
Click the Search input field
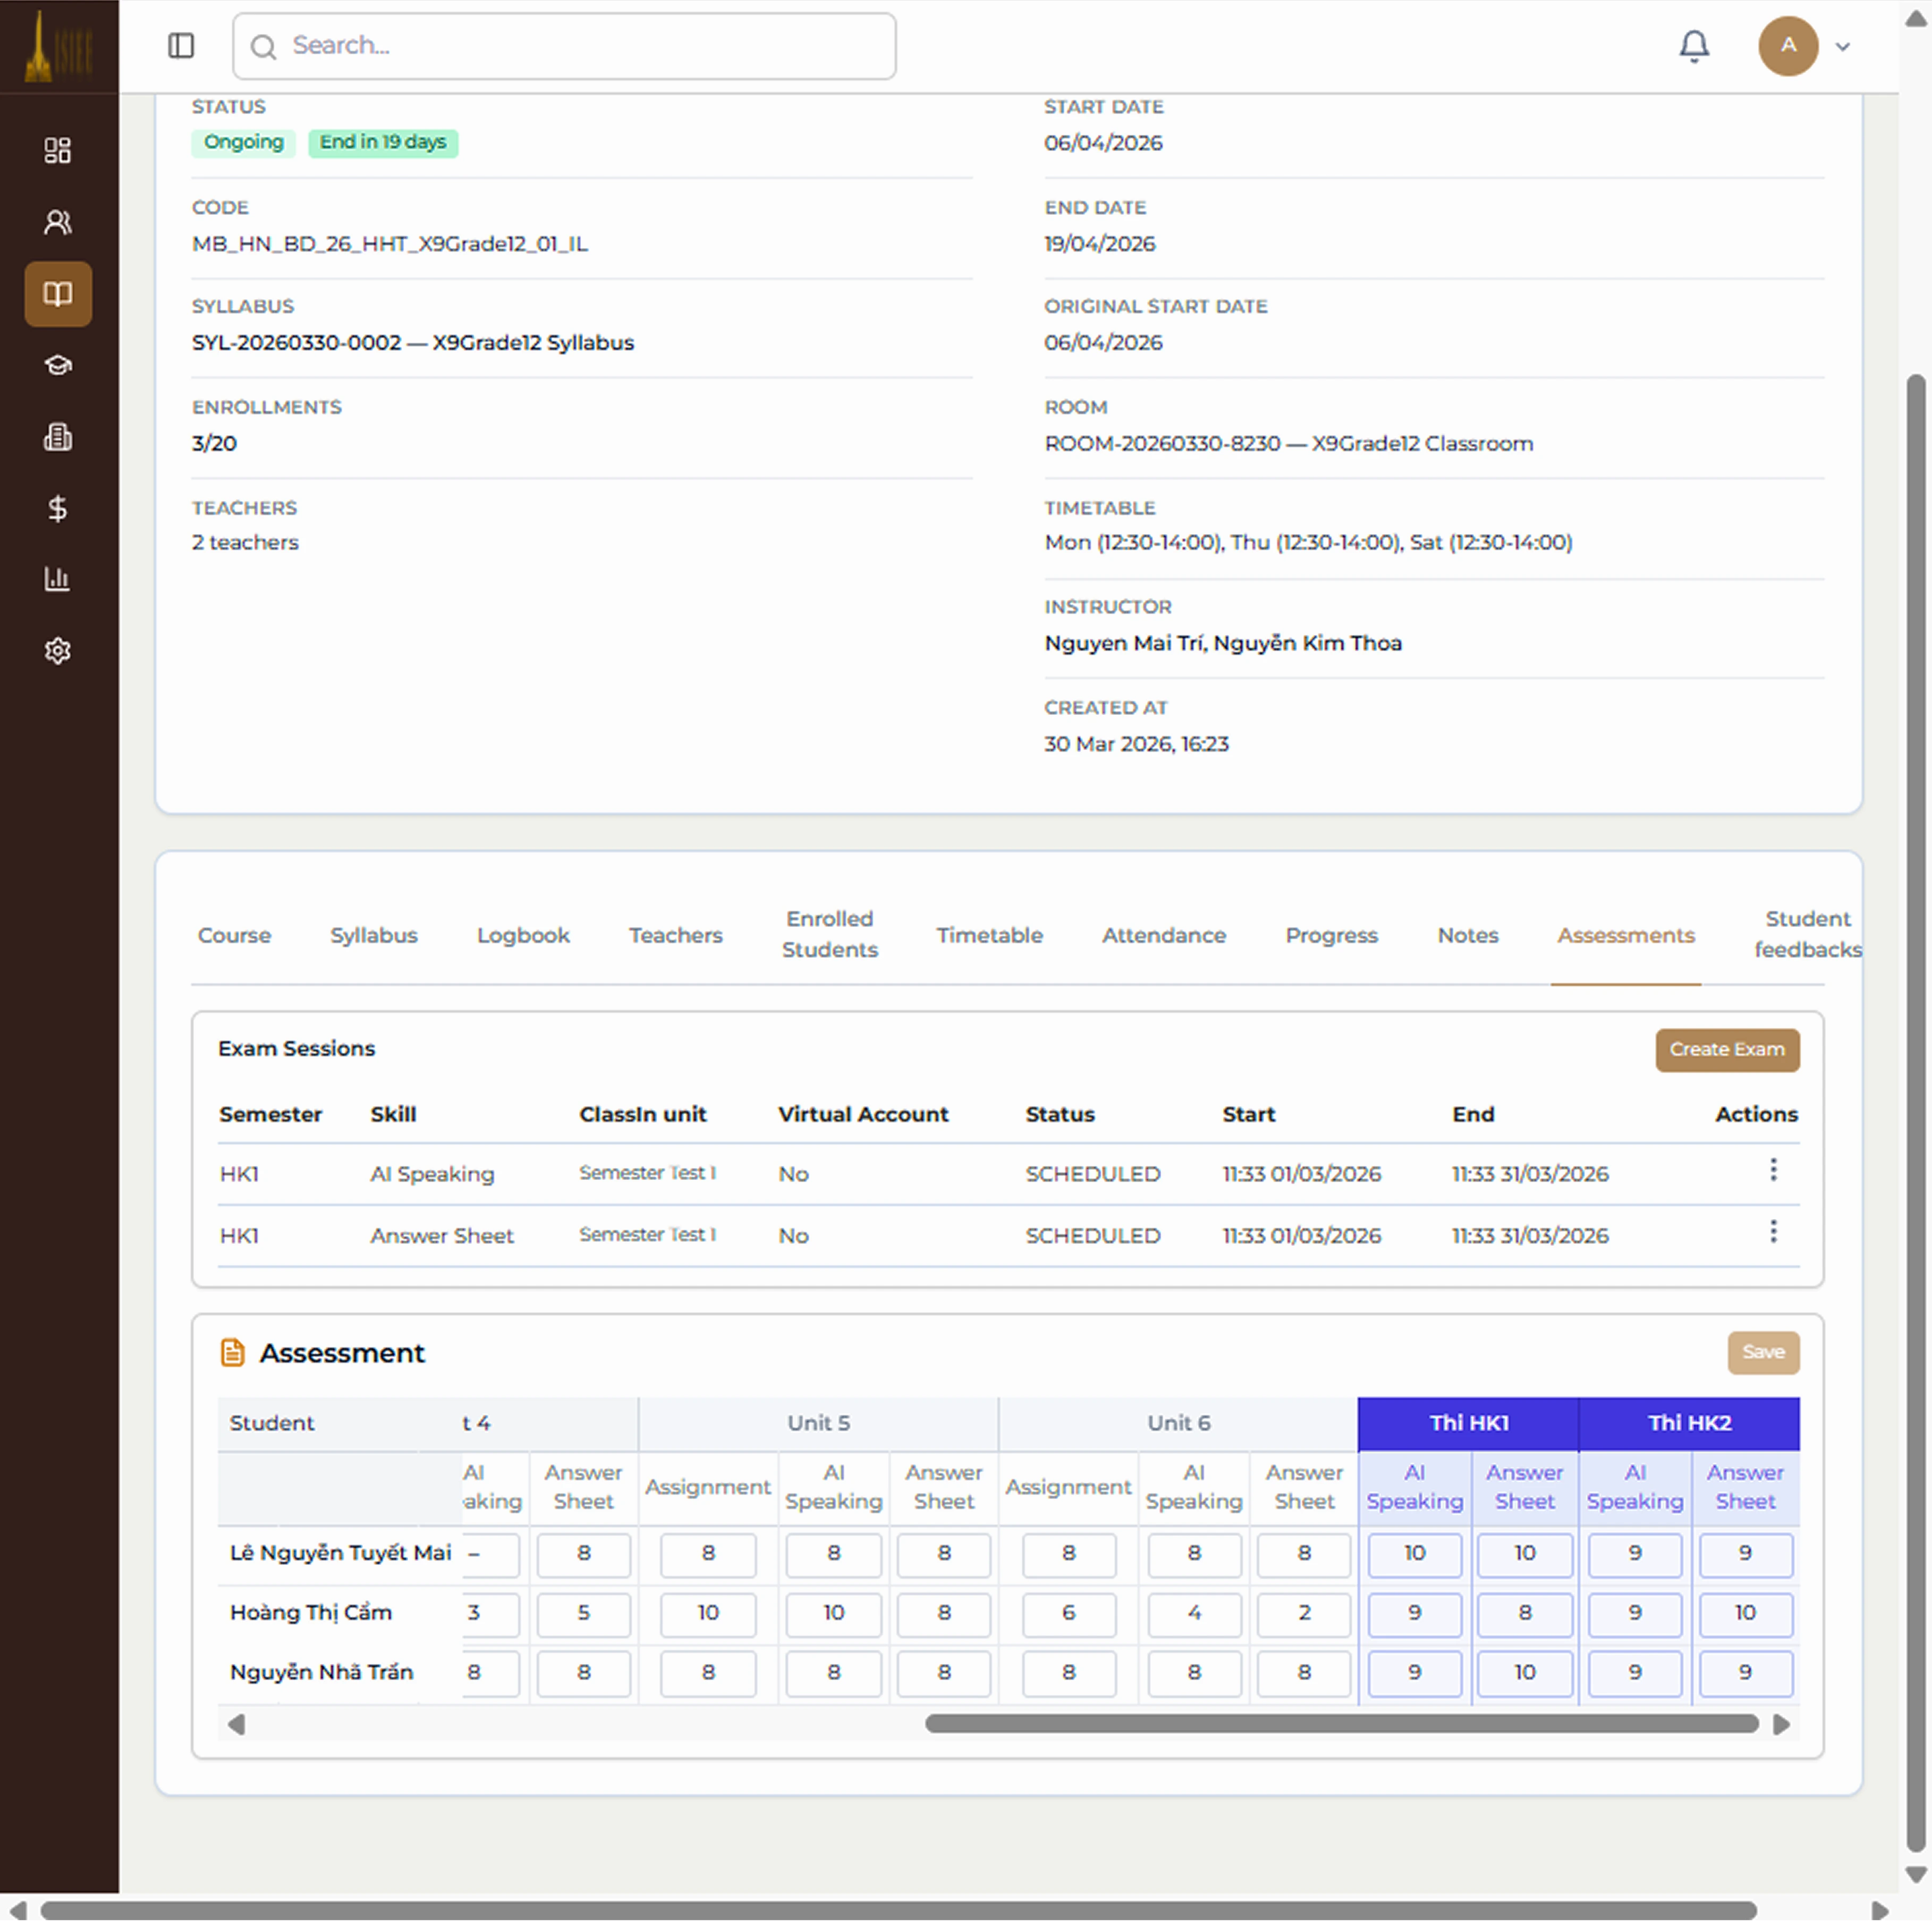[564, 46]
